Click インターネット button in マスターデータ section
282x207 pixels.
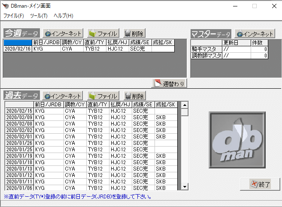pyautogui.click(x=255, y=34)
